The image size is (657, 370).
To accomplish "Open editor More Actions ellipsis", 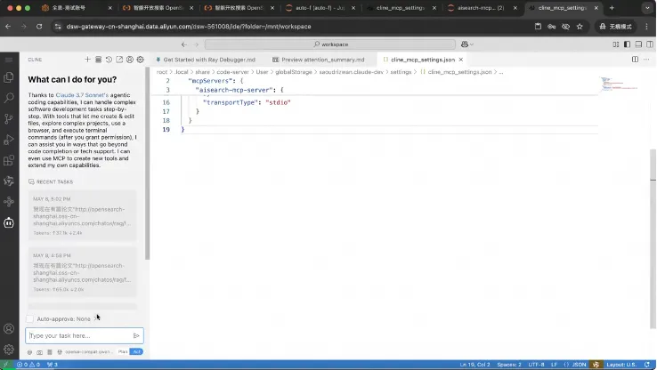I will (646, 60).
